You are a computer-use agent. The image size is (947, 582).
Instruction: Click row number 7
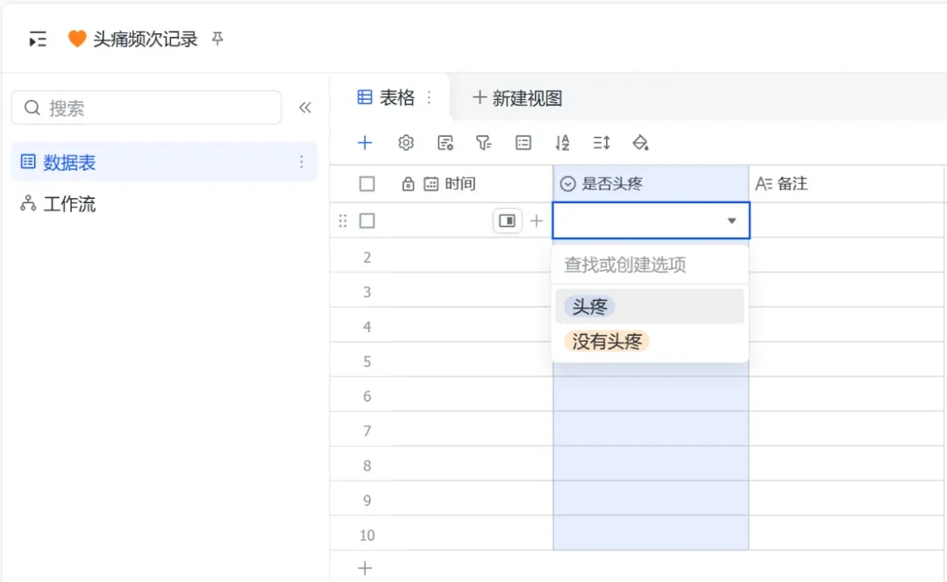(x=367, y=431)
